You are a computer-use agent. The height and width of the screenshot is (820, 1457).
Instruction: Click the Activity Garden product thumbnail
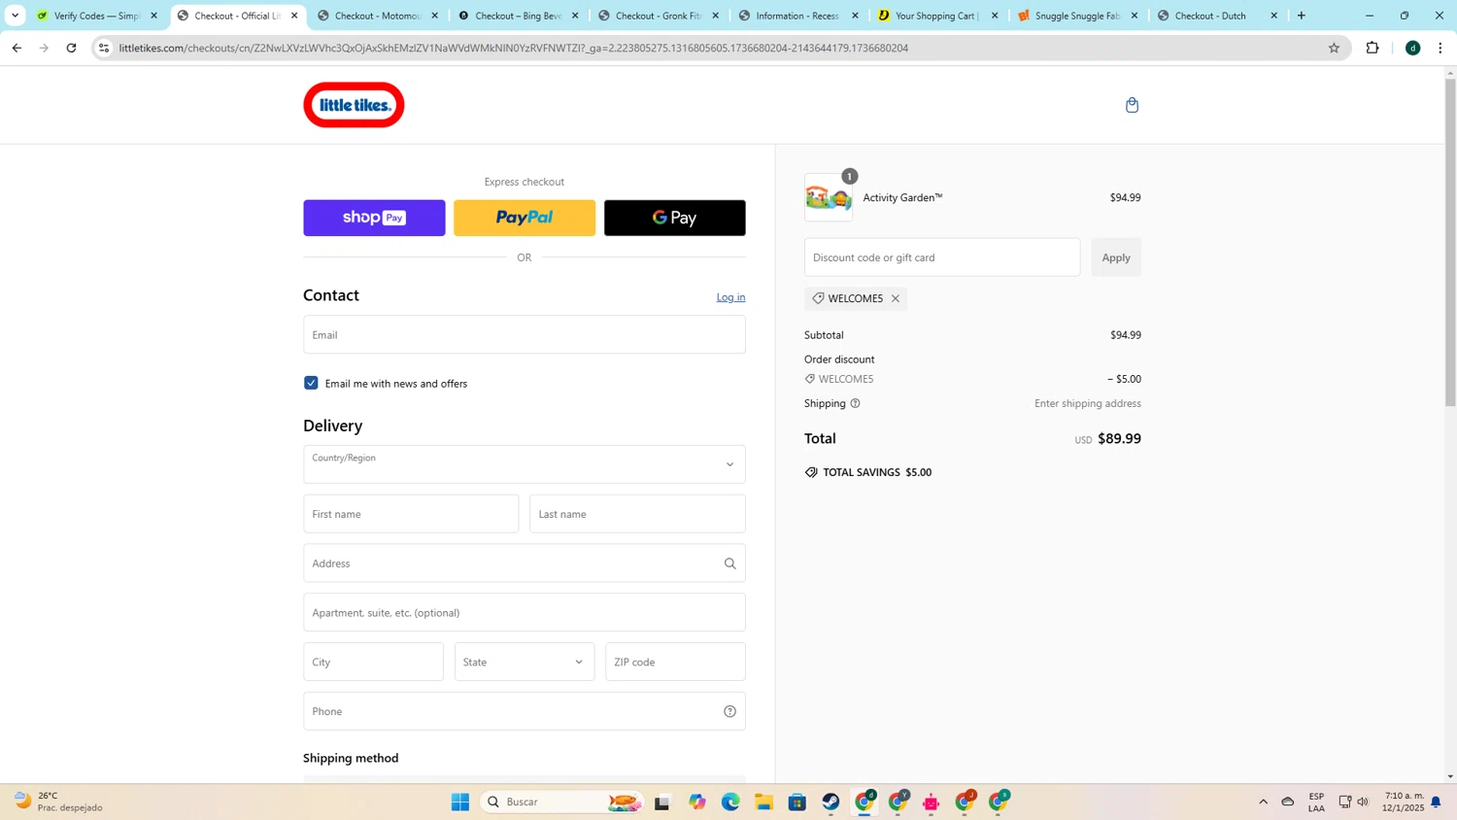pos(829,198)
